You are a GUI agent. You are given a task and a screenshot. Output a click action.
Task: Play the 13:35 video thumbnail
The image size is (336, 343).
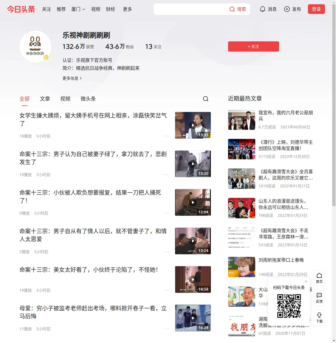pyautogui.click(x=193, y=125)
